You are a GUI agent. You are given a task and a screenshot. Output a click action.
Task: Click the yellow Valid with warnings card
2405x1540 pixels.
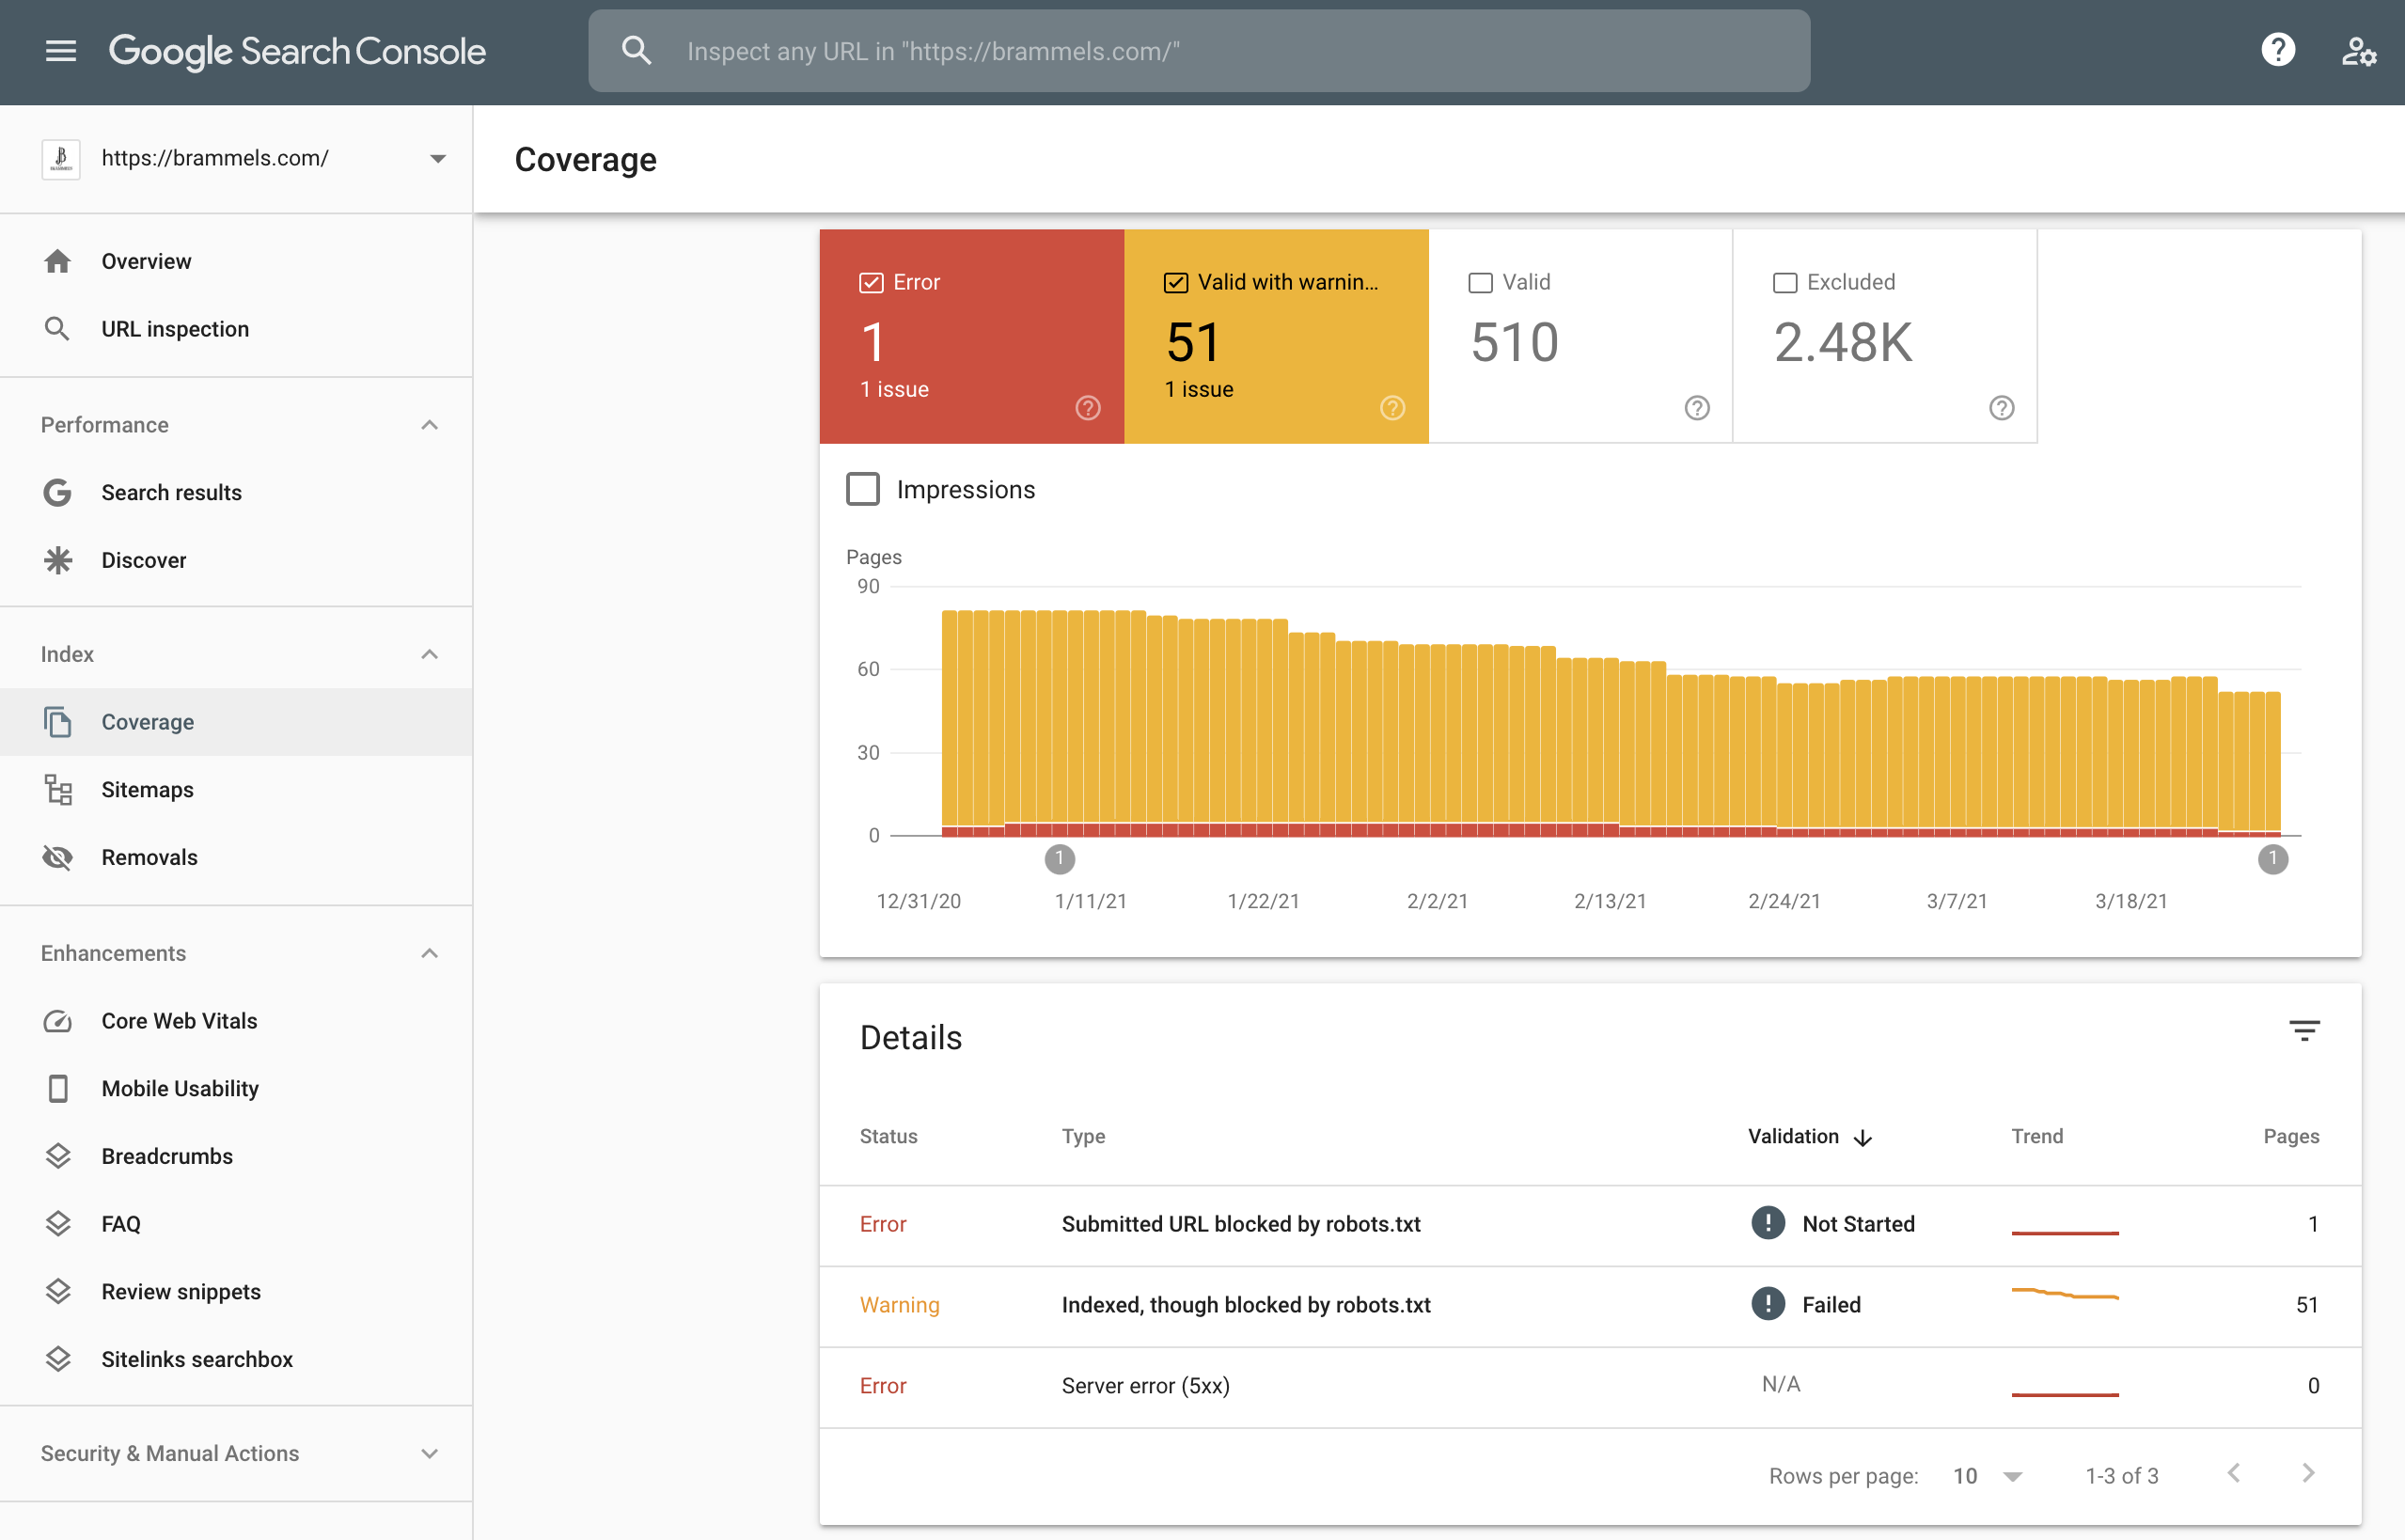[x=1276, y=336]
